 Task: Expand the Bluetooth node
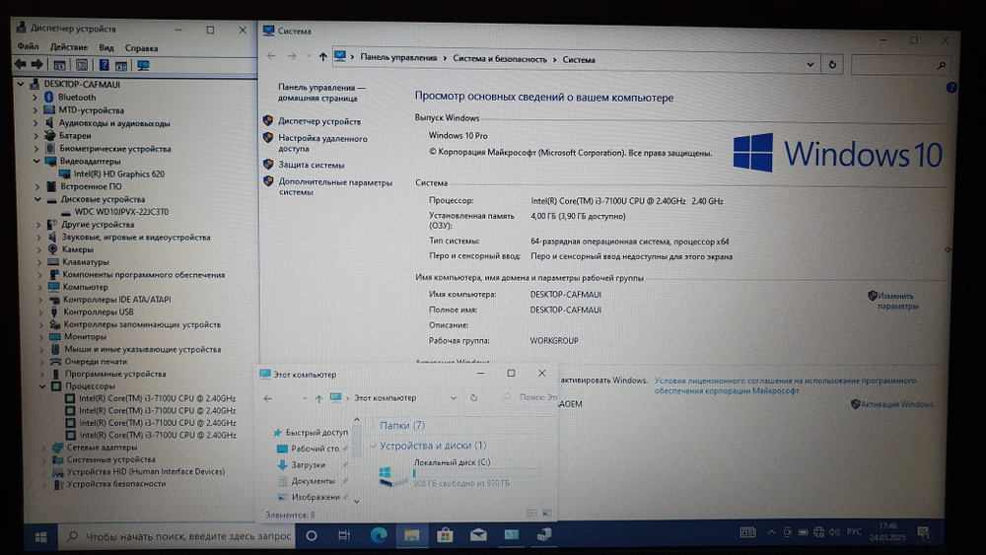point(35,98)
